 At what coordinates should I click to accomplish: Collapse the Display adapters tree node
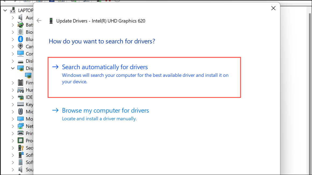click(x=13, y=68)
